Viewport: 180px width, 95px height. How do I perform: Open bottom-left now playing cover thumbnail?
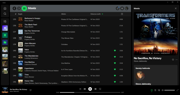pyautogui.click(x=5, y=90)
